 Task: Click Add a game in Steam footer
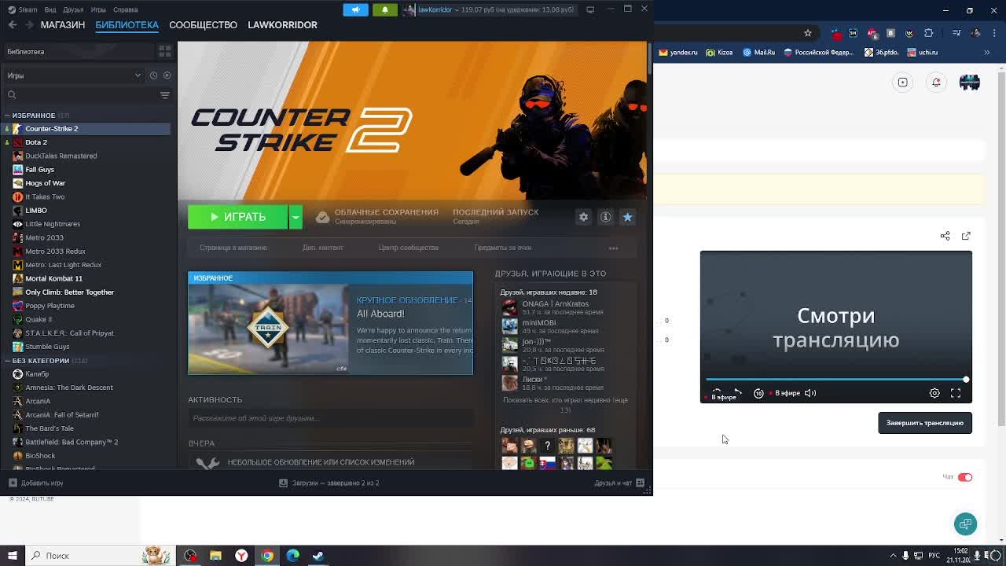coord(36,483)
